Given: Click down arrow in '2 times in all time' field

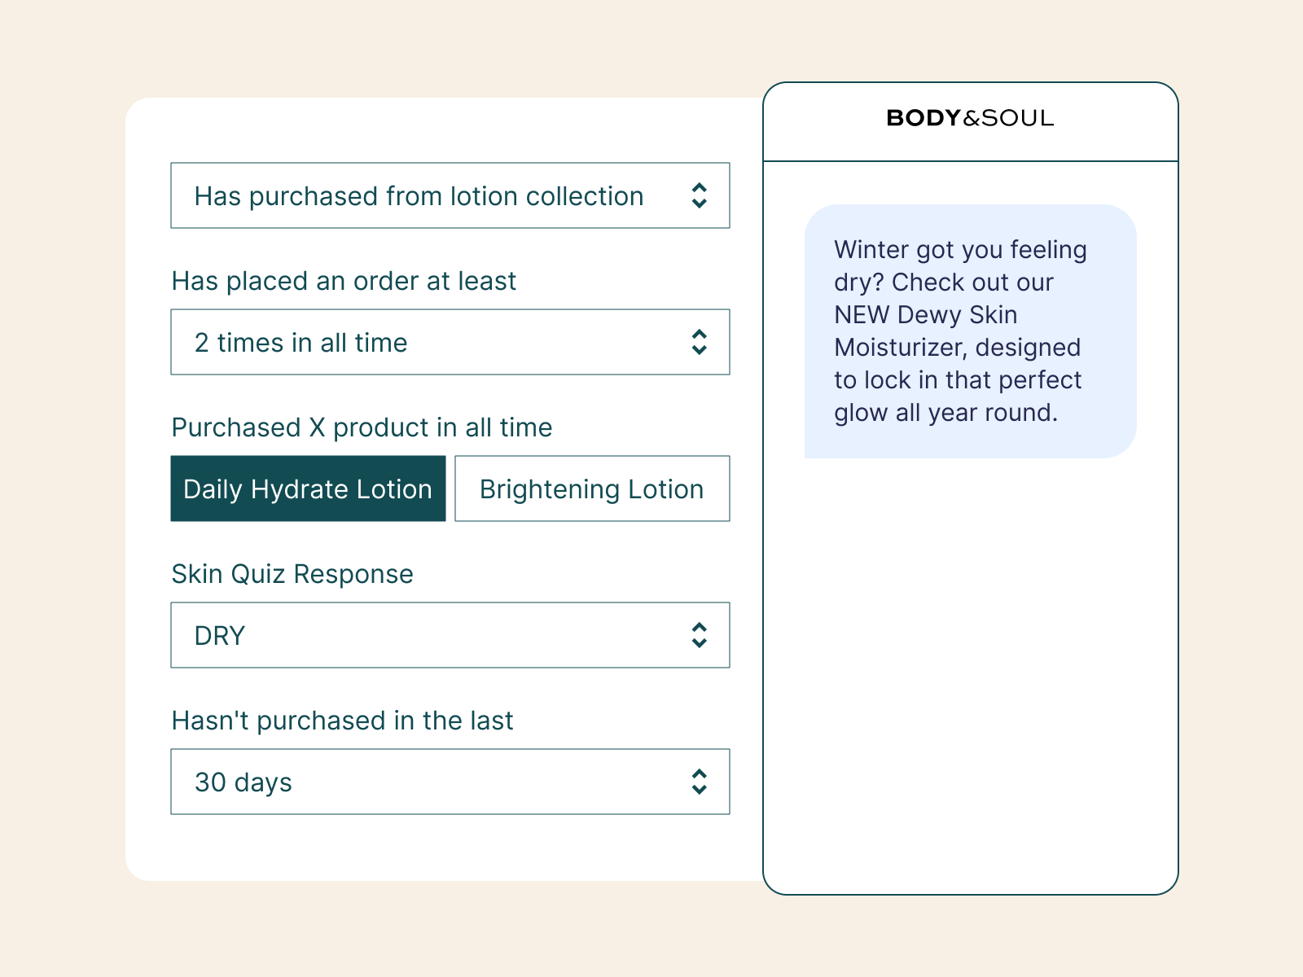Looking at the screenshot, I should pos(699,350).
